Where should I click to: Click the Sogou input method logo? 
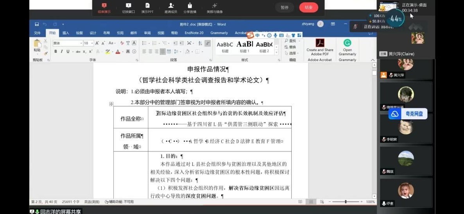coord(250,35)
